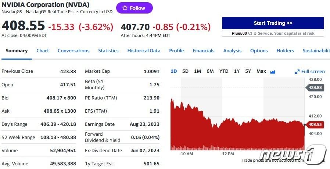The height and width of the screenshot is (169, 330).
Task: Open the Financials tab
Action: (x=204, y=51)
